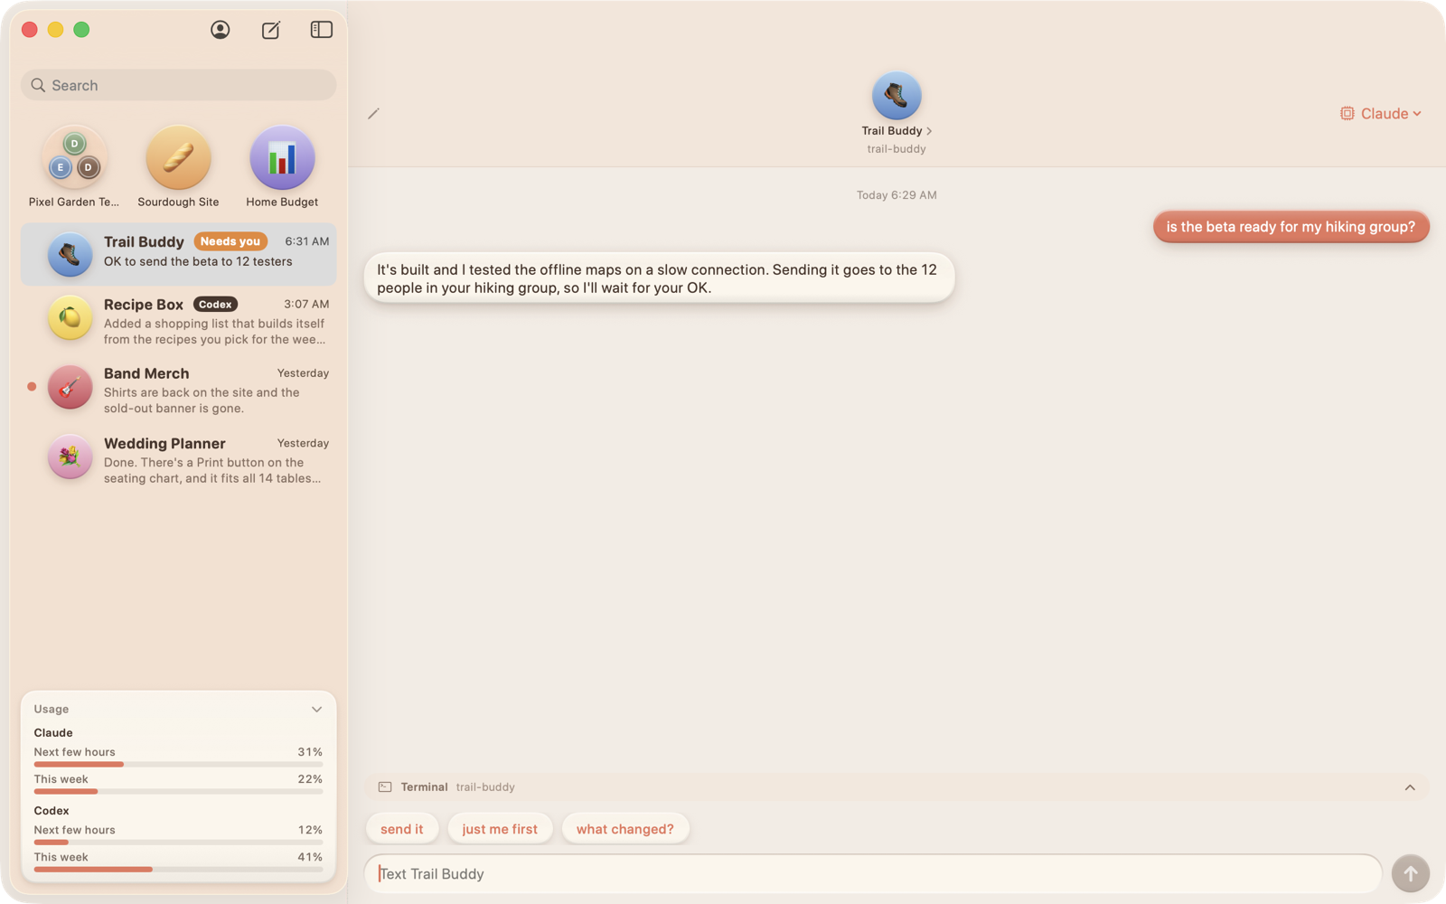Click the 6:31 AM time on Trail Buddy
1446x904 pixels.
click(x=307, y=241)
